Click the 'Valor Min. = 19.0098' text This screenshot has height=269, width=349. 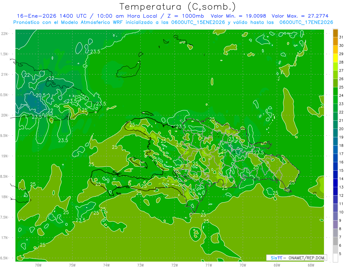[x=238, y=16]
